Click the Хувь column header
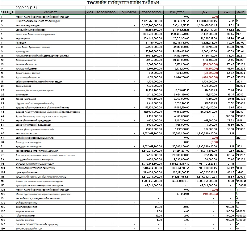The height and width of the screenshot is (231, 247). click(227, 12)
